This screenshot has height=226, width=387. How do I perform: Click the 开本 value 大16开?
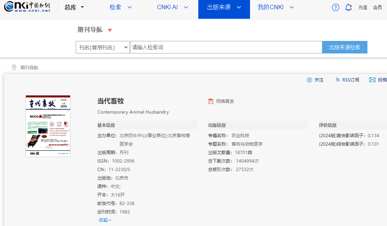click(x=117, y=195)
